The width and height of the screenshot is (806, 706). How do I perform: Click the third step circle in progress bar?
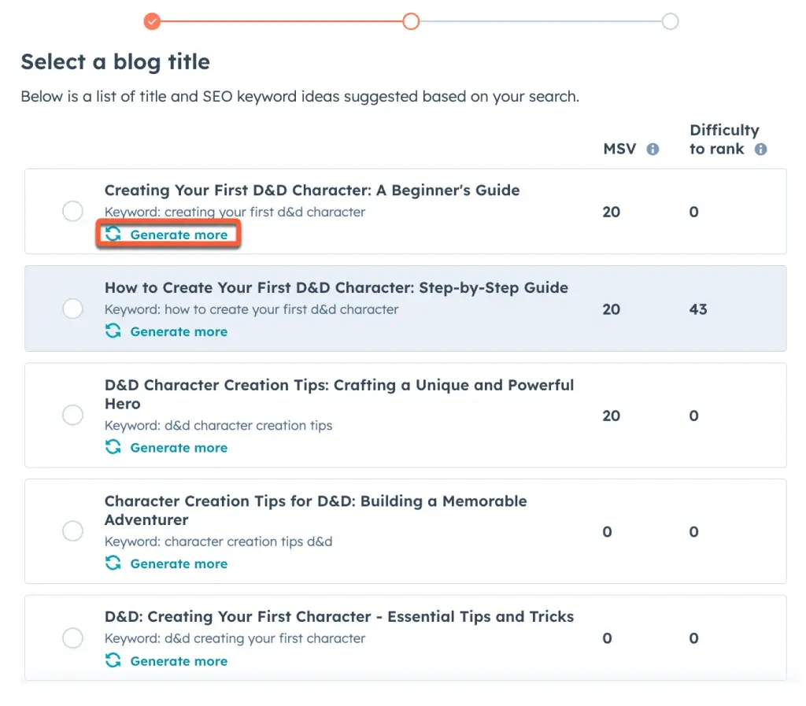click(x=670, y=21)
